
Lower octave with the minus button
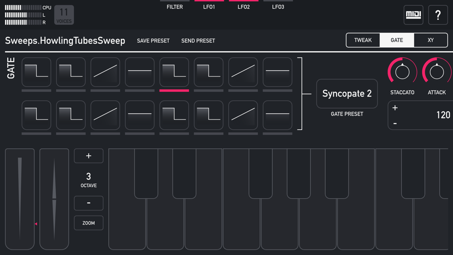tap(89, 203)
